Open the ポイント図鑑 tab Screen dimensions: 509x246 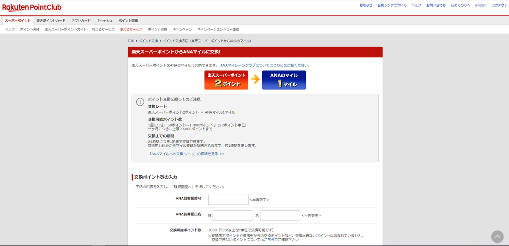click(129, 20)
